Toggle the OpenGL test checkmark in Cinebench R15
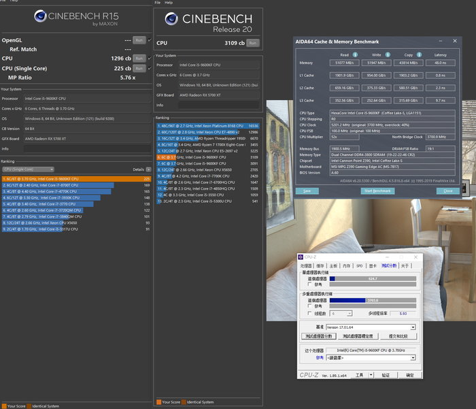476x409 pixels. click(150, 40)
